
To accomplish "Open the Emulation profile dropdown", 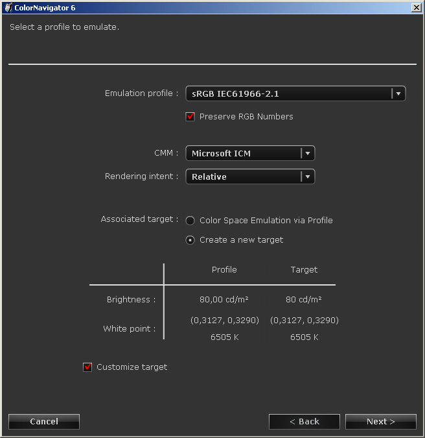I will 295,93.
